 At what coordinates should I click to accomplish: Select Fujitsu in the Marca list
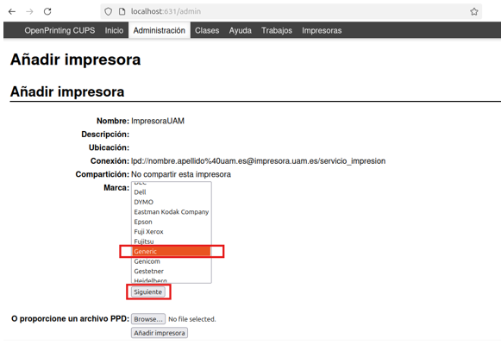172,241
